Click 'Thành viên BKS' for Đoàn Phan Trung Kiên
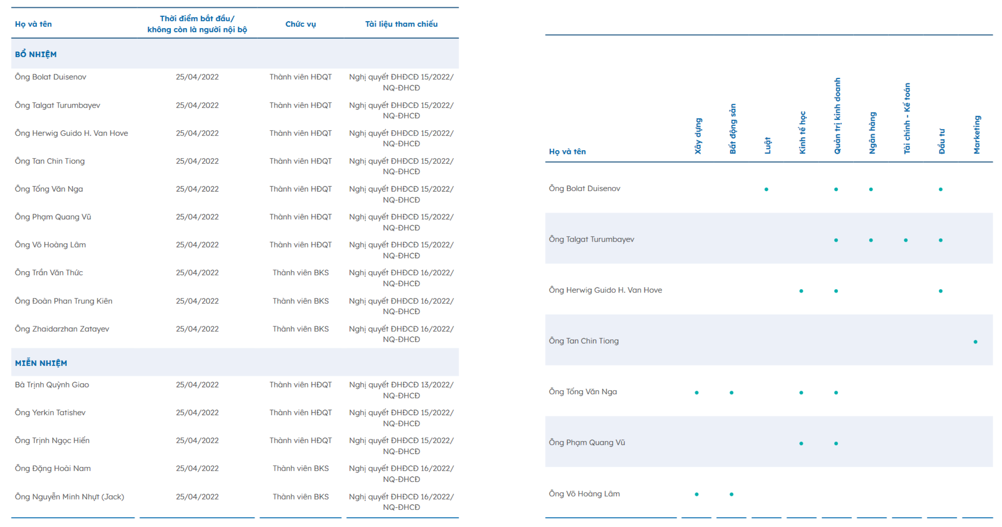 pyautogui.click(x=301, y=301)
